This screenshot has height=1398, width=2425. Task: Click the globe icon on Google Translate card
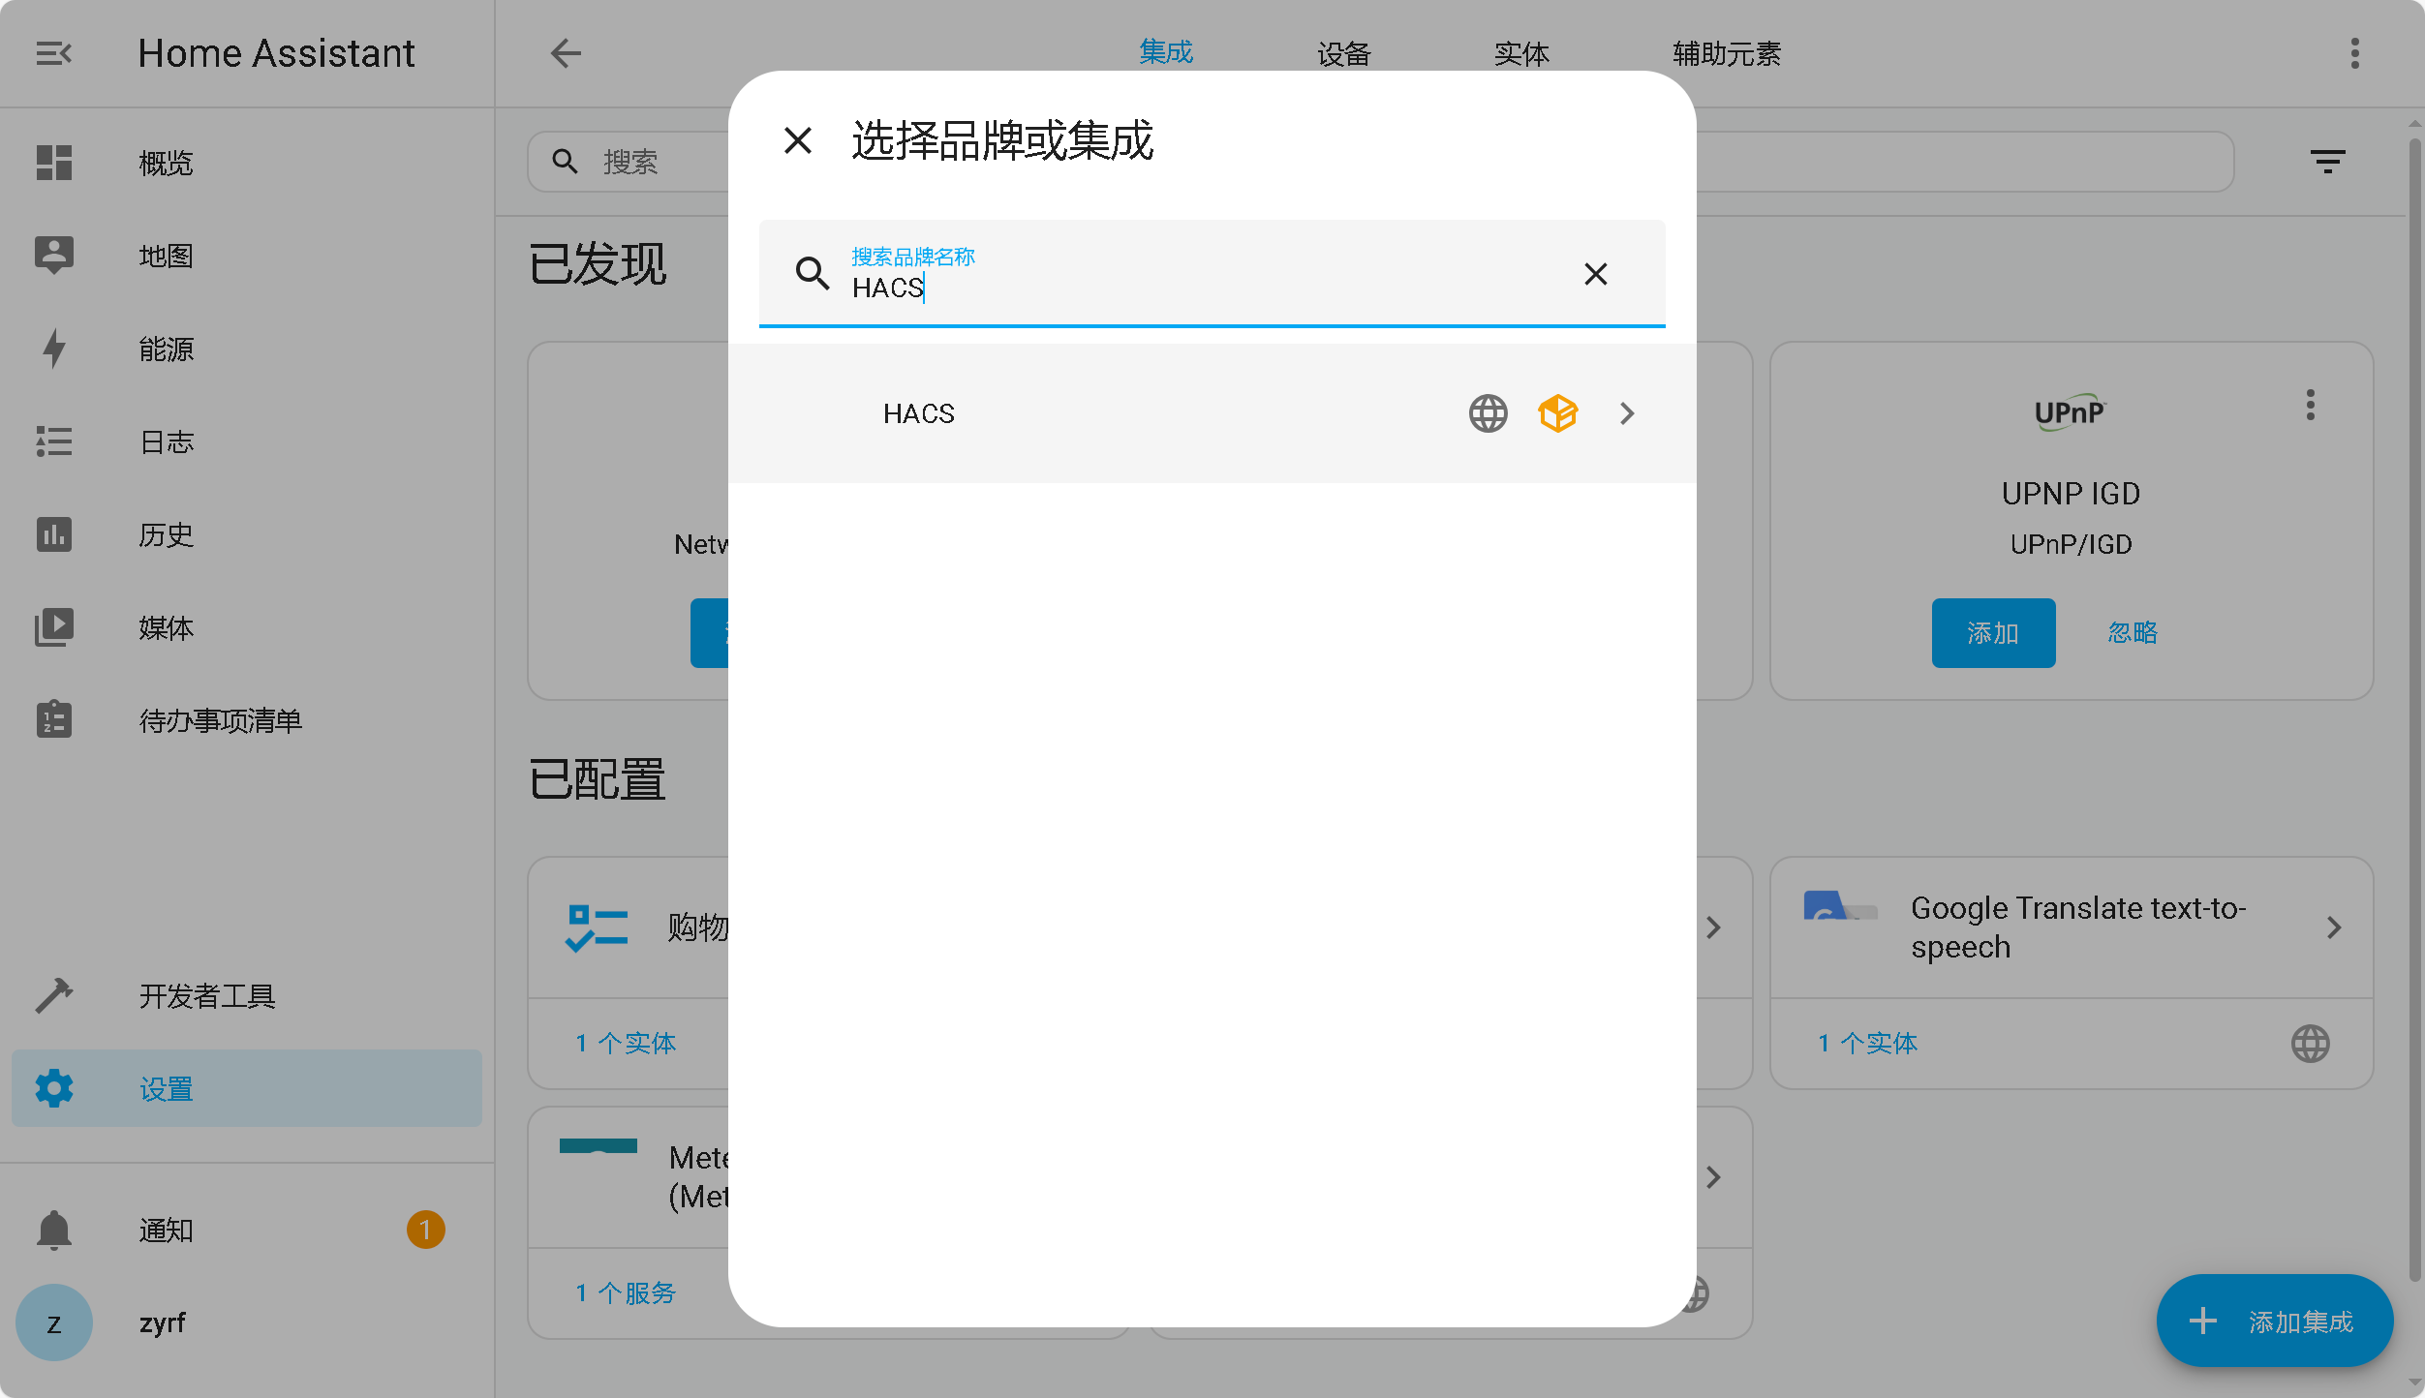pyautogui.click(x=2310, y=1044)
